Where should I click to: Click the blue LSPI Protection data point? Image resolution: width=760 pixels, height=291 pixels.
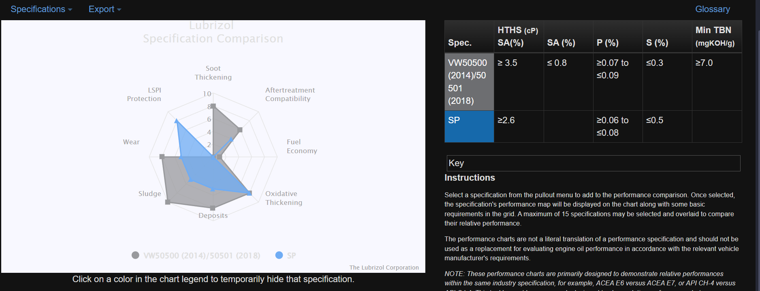176,120
